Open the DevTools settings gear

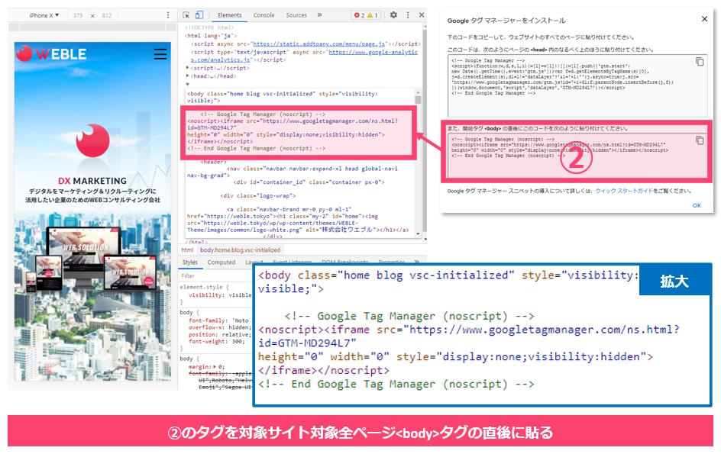pos(393,14)
